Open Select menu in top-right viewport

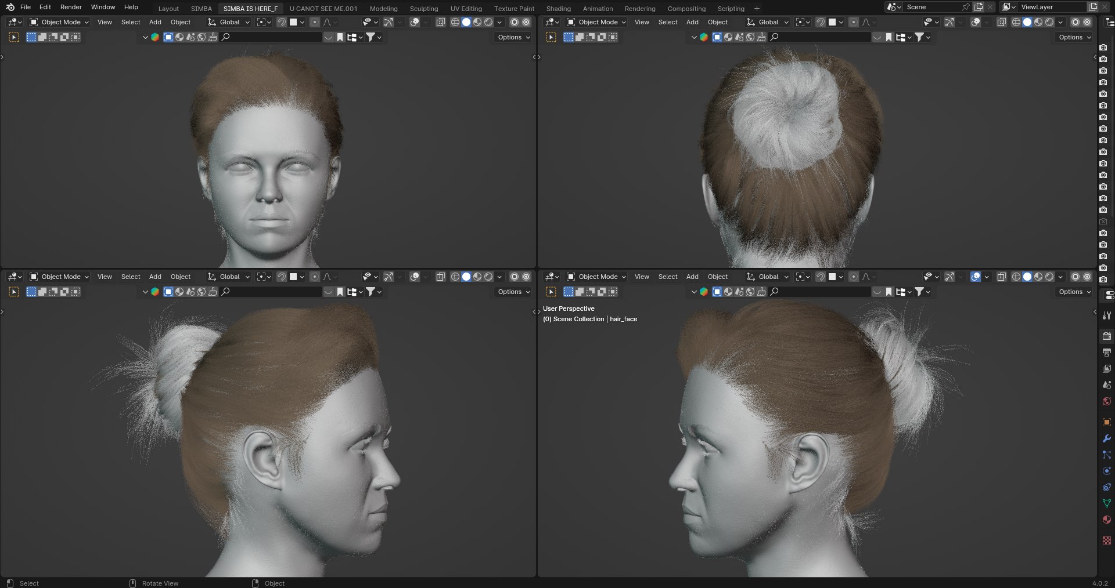point(668,22)
